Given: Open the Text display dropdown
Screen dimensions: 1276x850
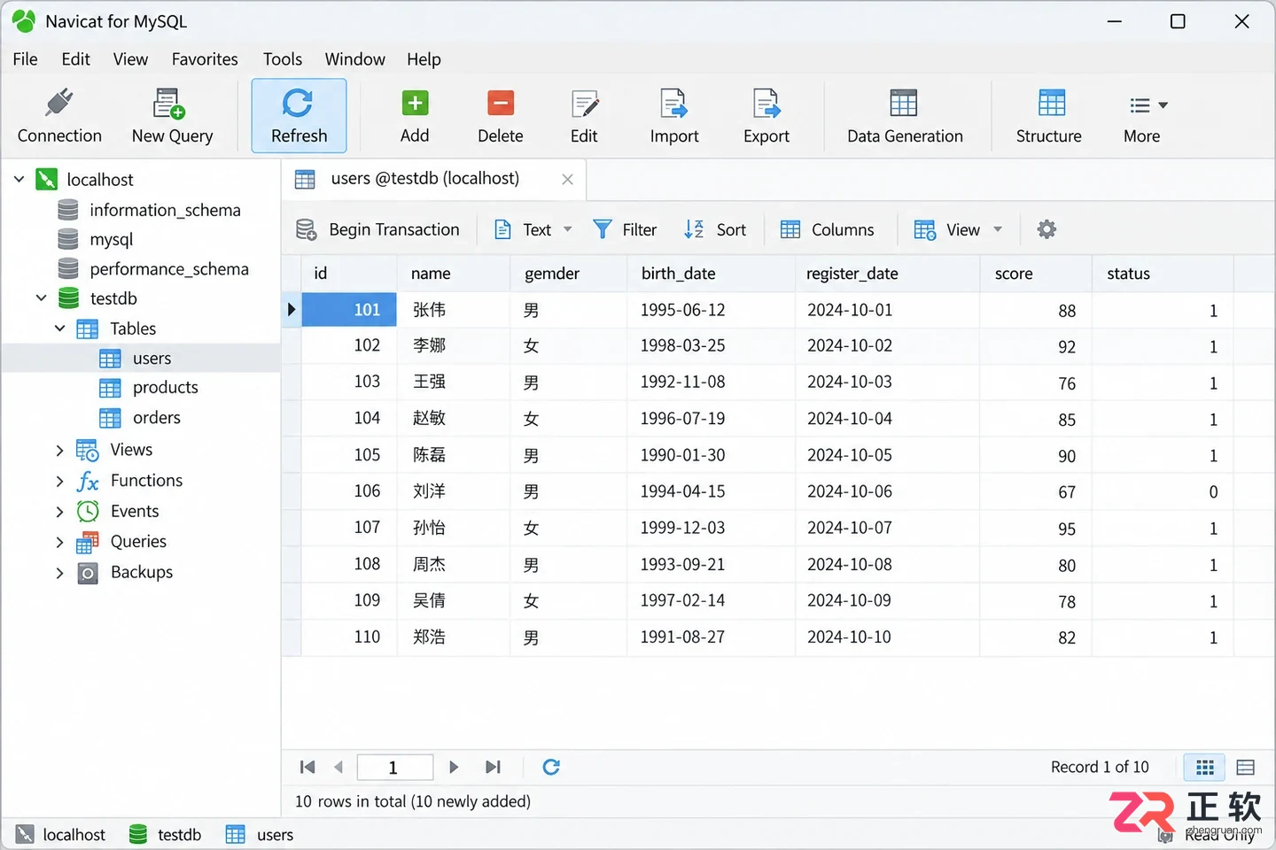Looking at the screenshot, I should (533, 229).
